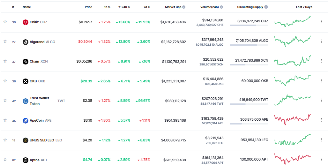Click the Aptos coin logo
Screen dimensions: 328x166
coord(25,160)
